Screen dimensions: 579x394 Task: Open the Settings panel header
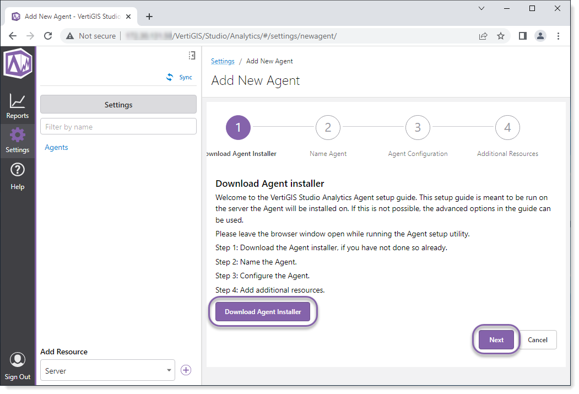coord(118,105)
